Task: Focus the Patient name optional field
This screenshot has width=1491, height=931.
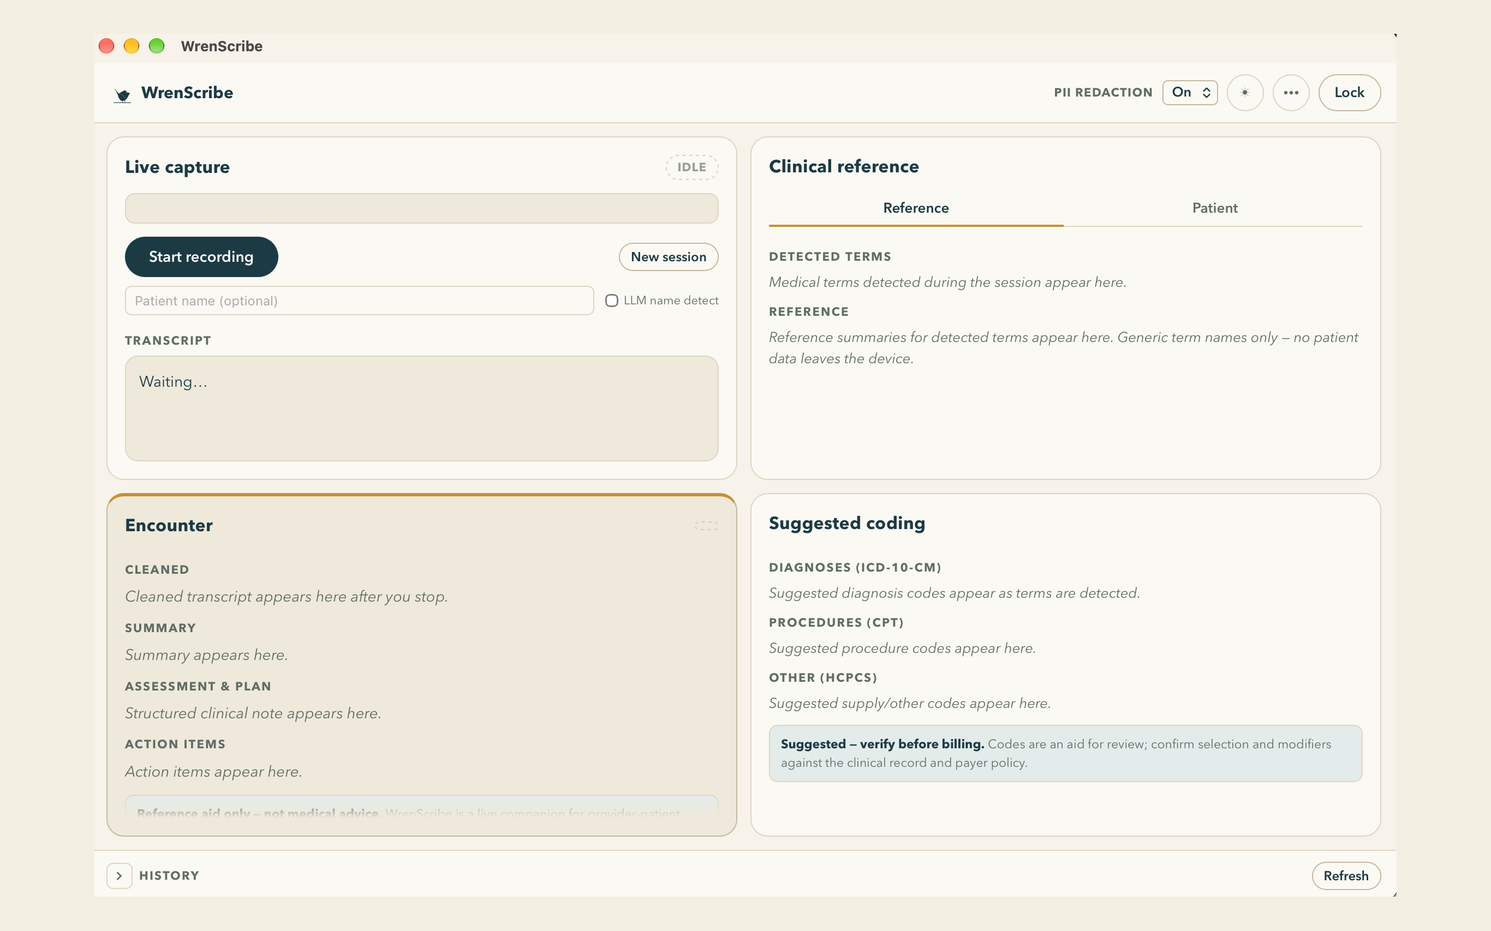Action: click(x=359, y=301)
